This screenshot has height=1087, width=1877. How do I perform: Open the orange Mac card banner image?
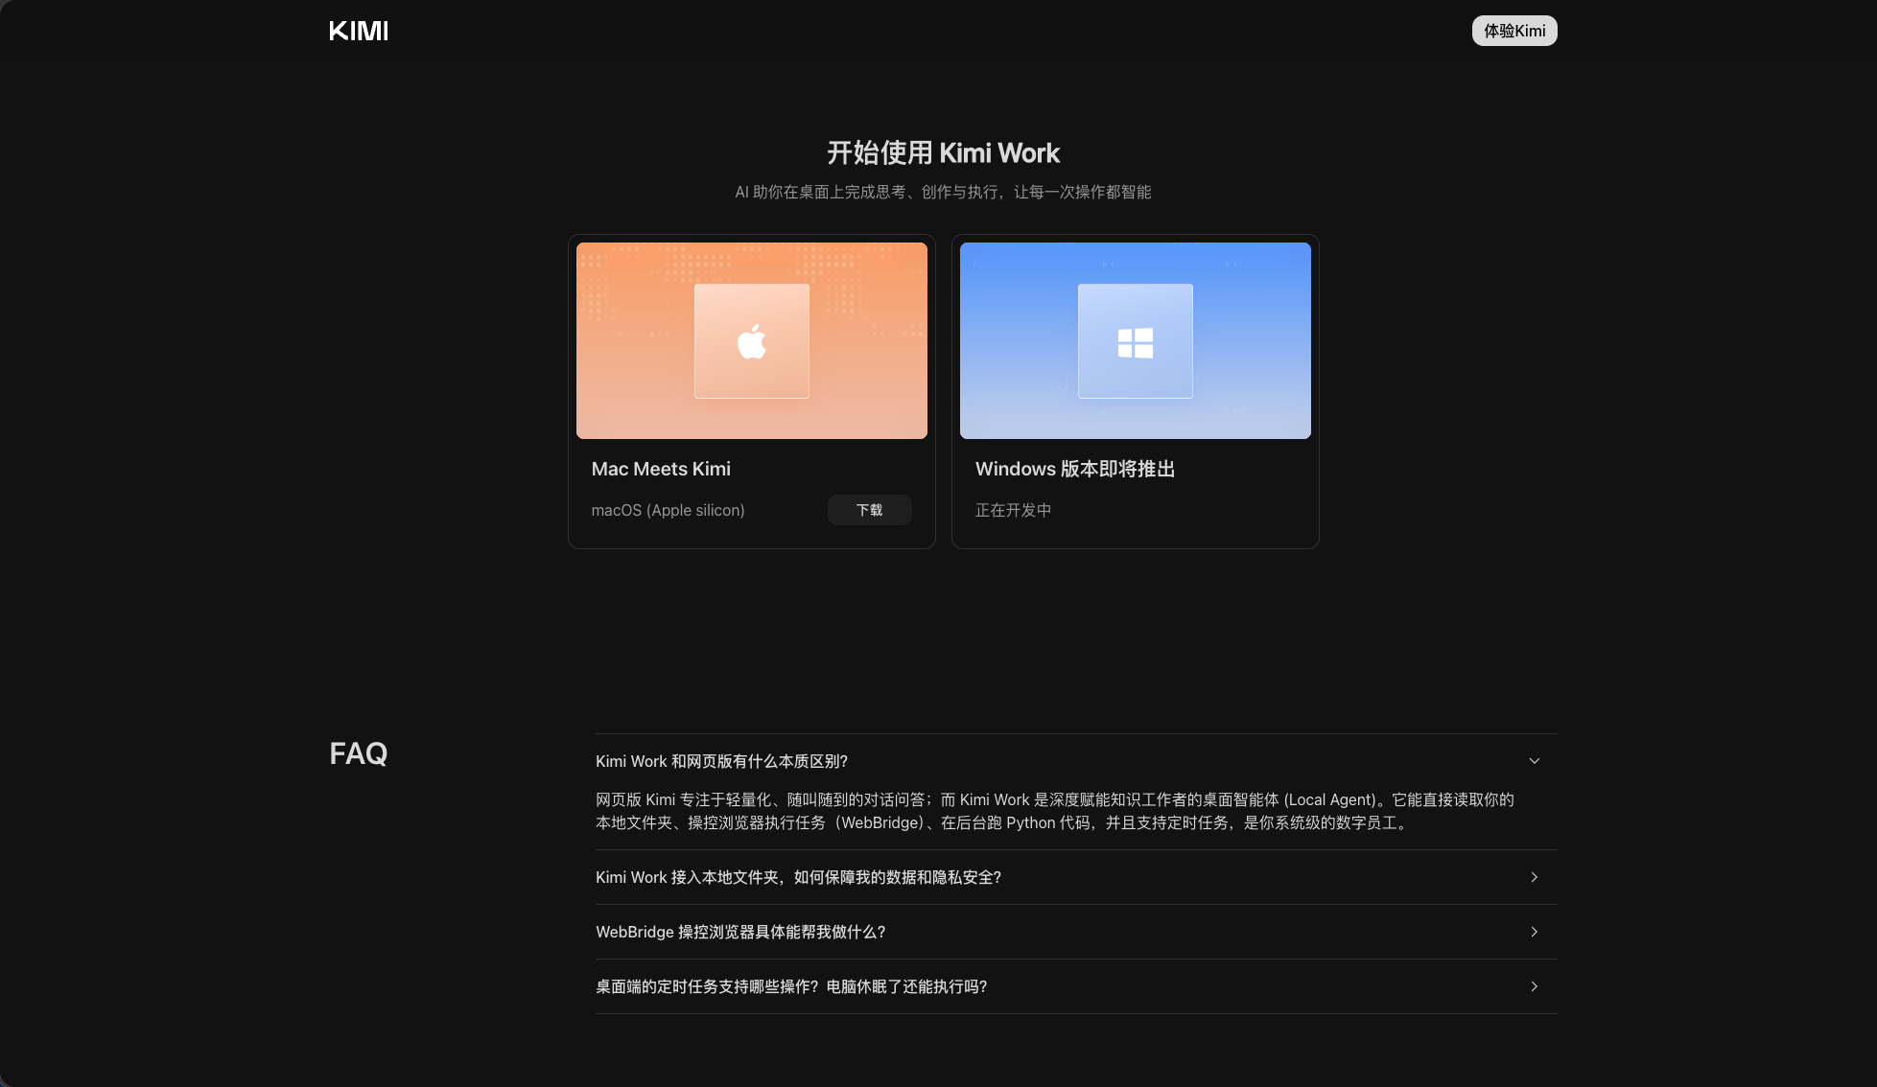[752, 340]
